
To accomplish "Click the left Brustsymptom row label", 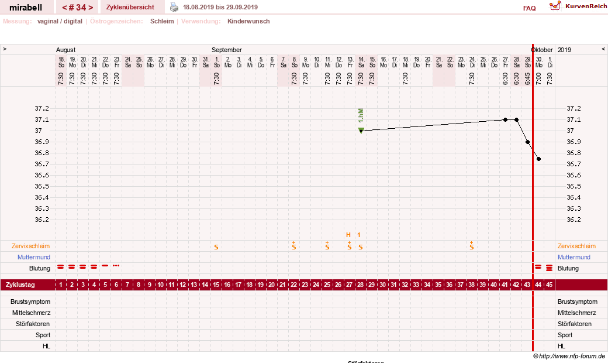I will [30, 302].
